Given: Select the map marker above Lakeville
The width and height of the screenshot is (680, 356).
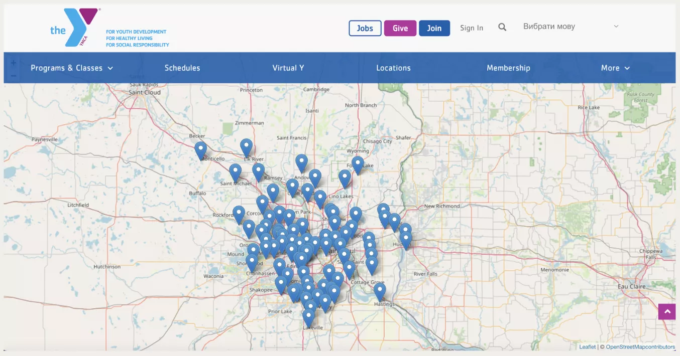Looking at the screenshot, I should pyautogui.click(x=308, y=317).
